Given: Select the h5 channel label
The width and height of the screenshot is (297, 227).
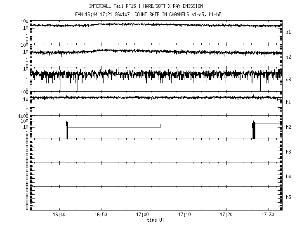Looking at the screenshot, I should tap(289, 197).
